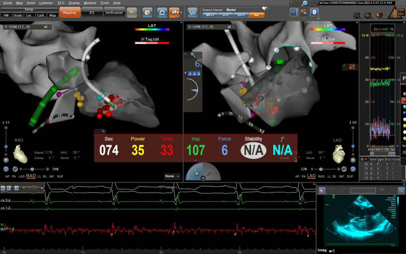
Task: Click the blue circle lasso icon
Action: pyautogui.click(x=294, y=12)
